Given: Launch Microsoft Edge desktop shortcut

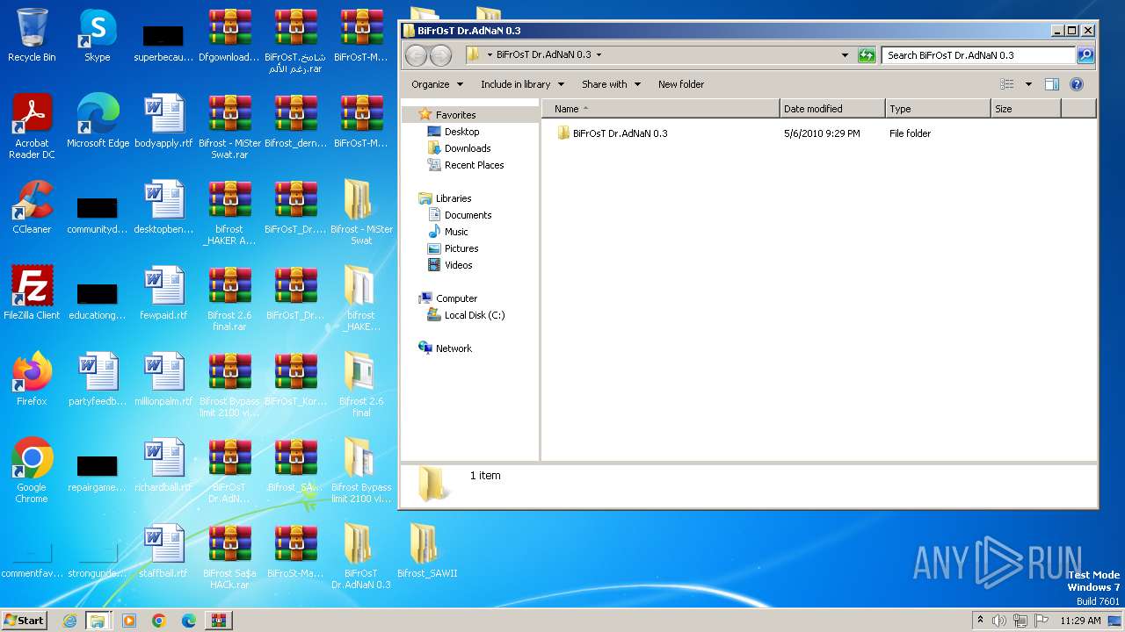Looking at the screenshot, I should pos(98,121).
